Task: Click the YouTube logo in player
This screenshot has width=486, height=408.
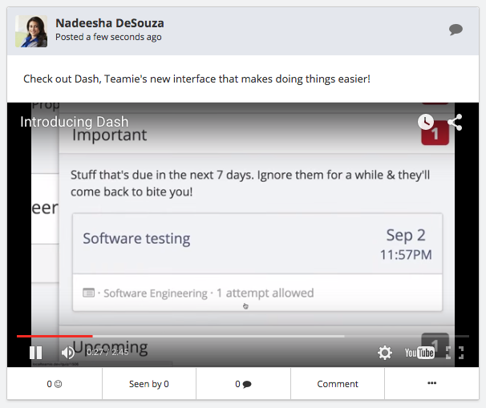Action: tap(419, 353)
